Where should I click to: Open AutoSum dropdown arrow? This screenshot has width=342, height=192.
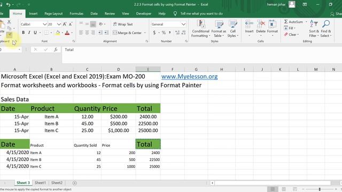point(306,22)
